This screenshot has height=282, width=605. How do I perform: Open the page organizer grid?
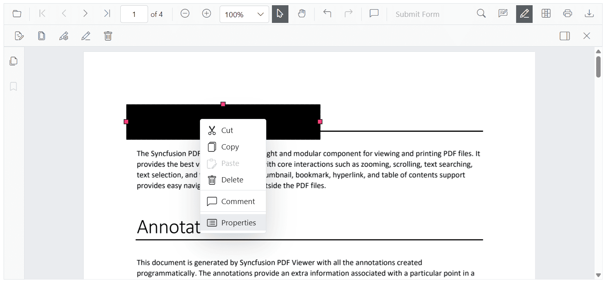tap(546, 13)
